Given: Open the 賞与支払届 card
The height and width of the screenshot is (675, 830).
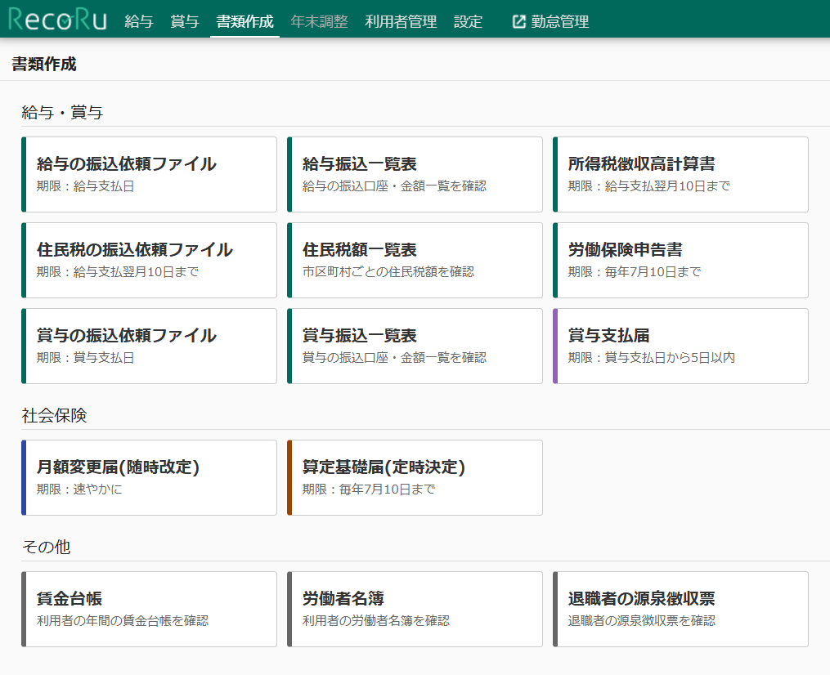Looking at the screenshot, I should click(680, 346).
